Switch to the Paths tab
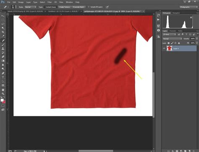This screenshot has height=152, width=199. (x=180, y=31)
